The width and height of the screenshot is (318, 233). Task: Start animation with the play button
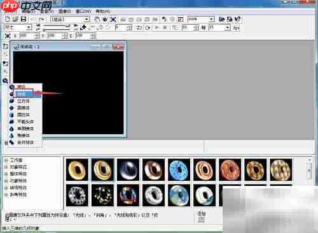(157, 27)
